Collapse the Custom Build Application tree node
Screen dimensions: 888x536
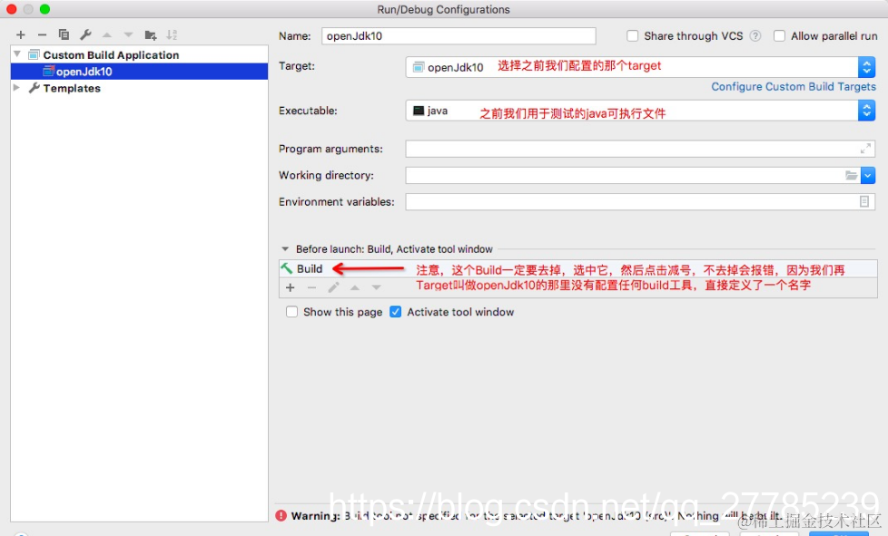pos(17,54)
